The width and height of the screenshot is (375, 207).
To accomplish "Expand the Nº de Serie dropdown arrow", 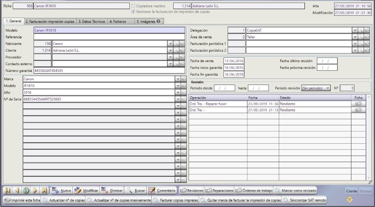I will [x=178, y=99].
